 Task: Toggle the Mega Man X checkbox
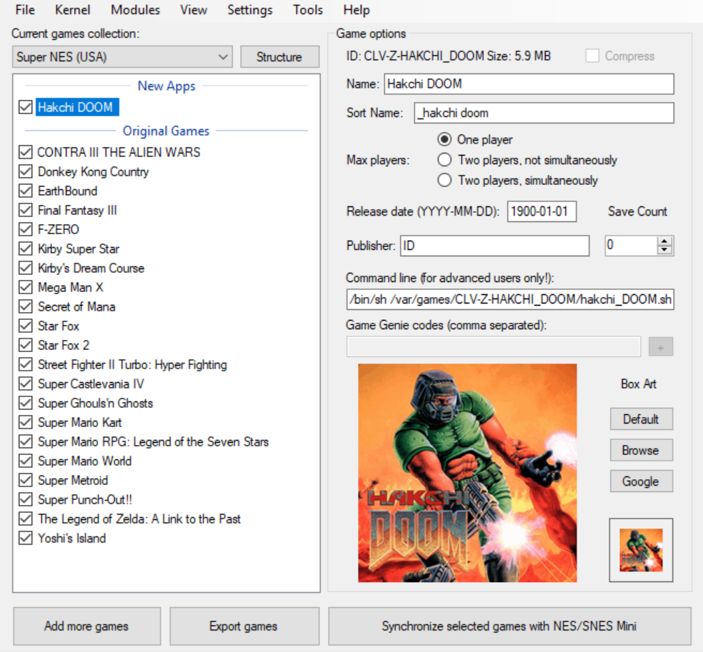pyautogui.click(x=26, y=287)
